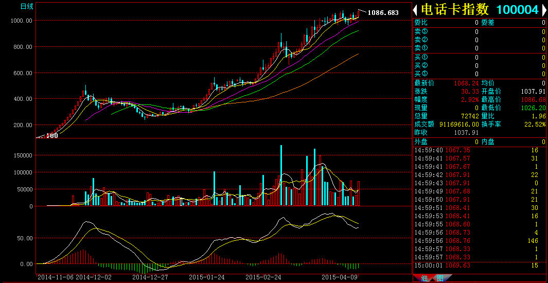The width and height of the screenshot is (548, 283).
Task: Click the 2014-12-27 date on the axis
Action: (x=151, y=277)
